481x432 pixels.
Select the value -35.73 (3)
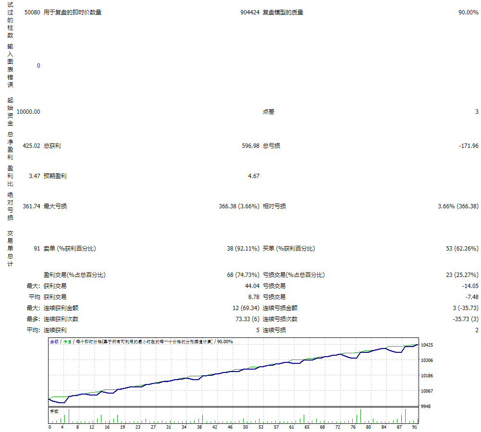tap(465, 319)
